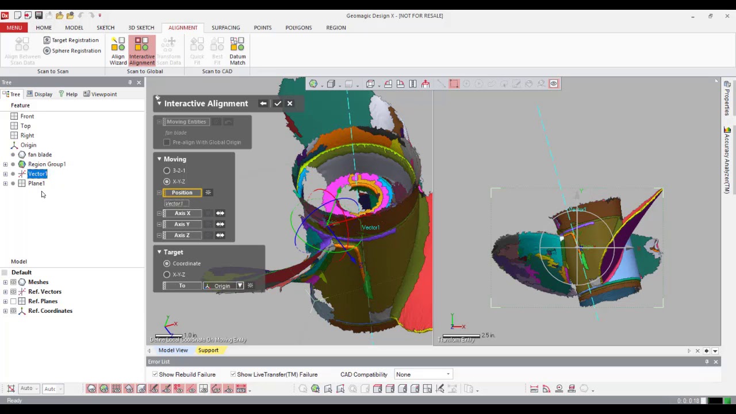736x414 pixels.
Task: Expand Ref. Vectors in model tree
Action: (5, 292)
